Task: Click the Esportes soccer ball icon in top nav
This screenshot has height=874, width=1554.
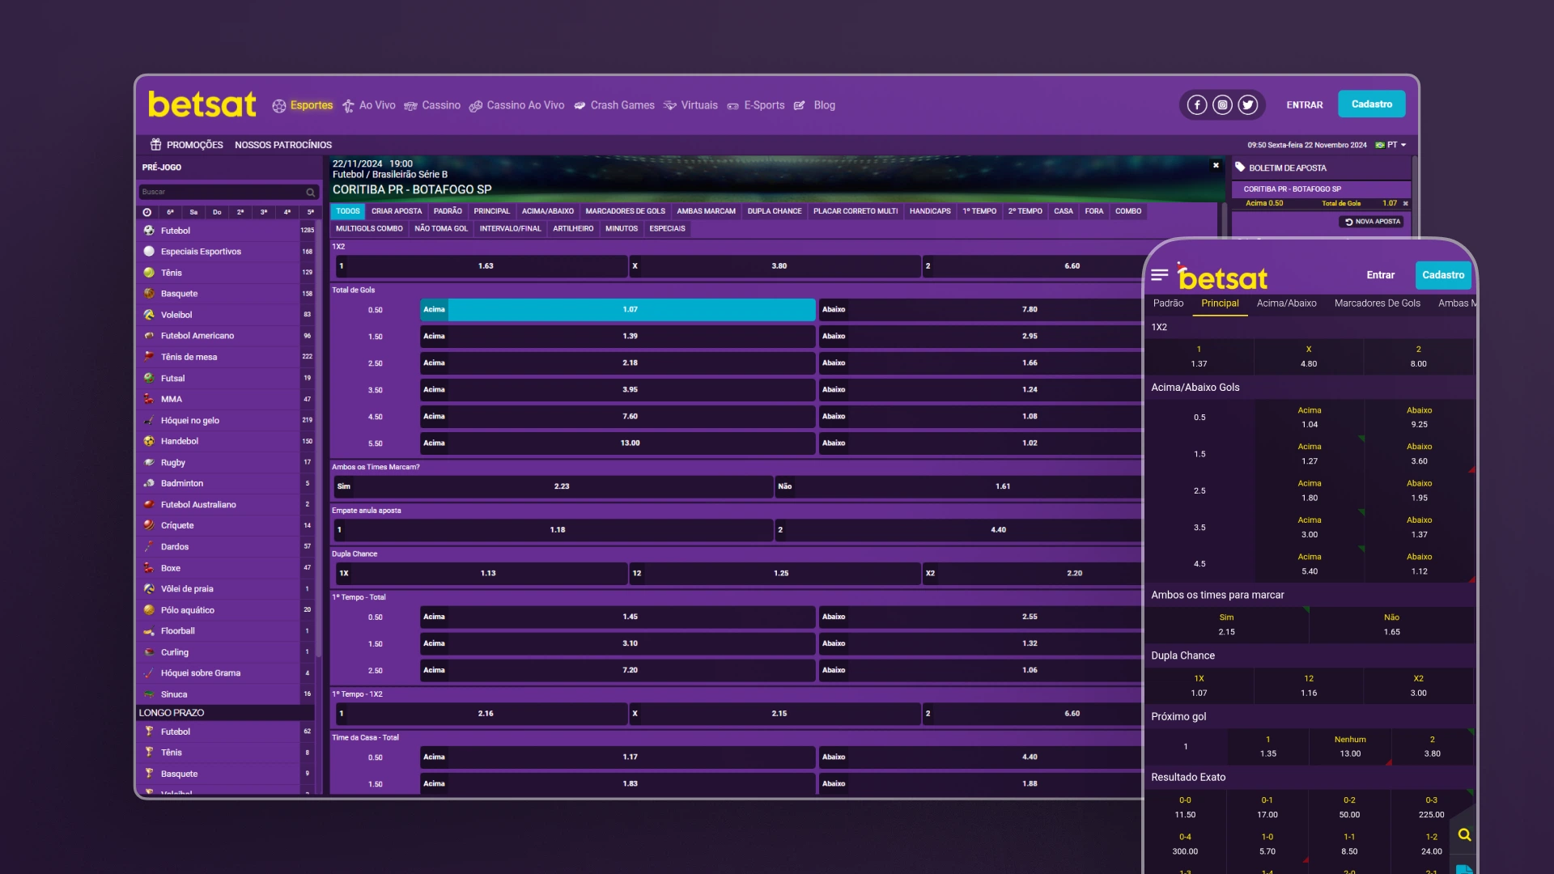Action: [x=279, y=106]
